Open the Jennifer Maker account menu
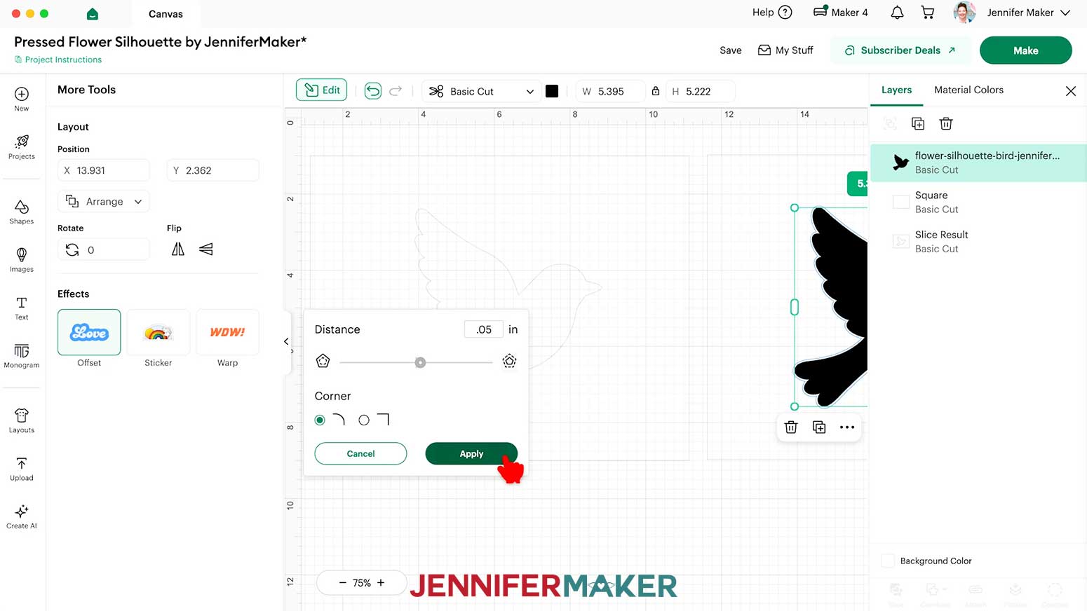This screenshot has height=611, width=1087. click(1013, 13)
